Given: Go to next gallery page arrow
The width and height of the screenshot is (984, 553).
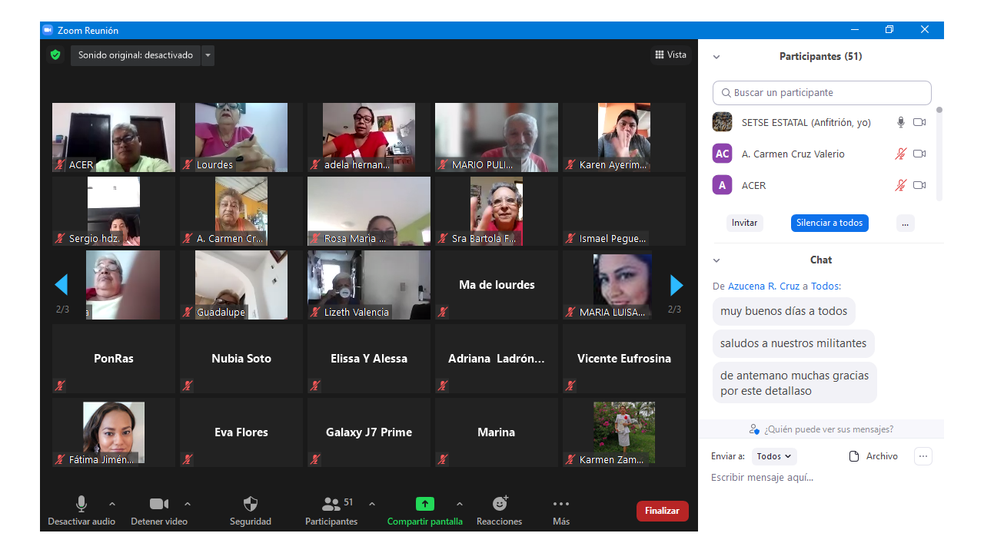Looking at the screenshot, I should click(x=676, y=285).
